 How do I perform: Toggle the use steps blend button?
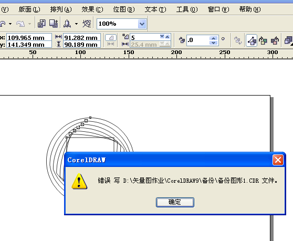point(111,38)
